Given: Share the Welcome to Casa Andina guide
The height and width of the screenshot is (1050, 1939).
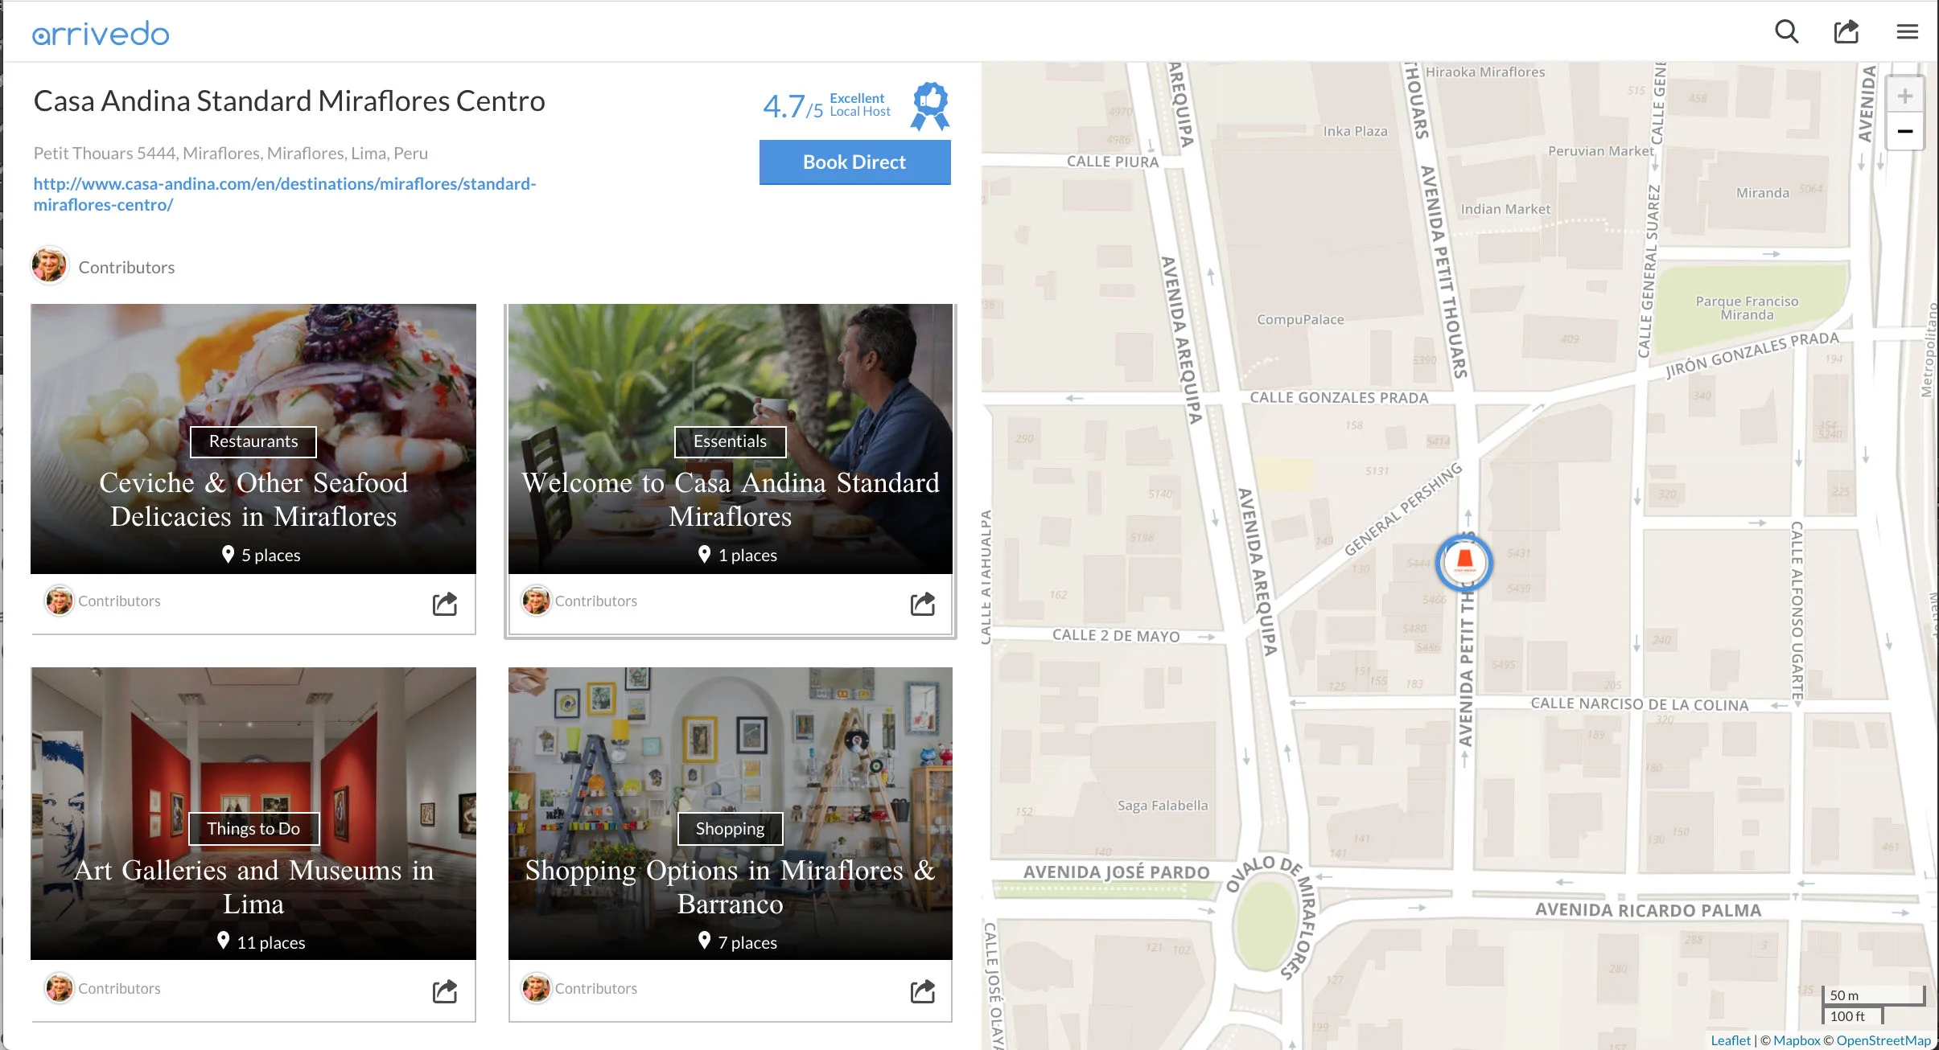Looking at the screenshot, I should (922, 604).
